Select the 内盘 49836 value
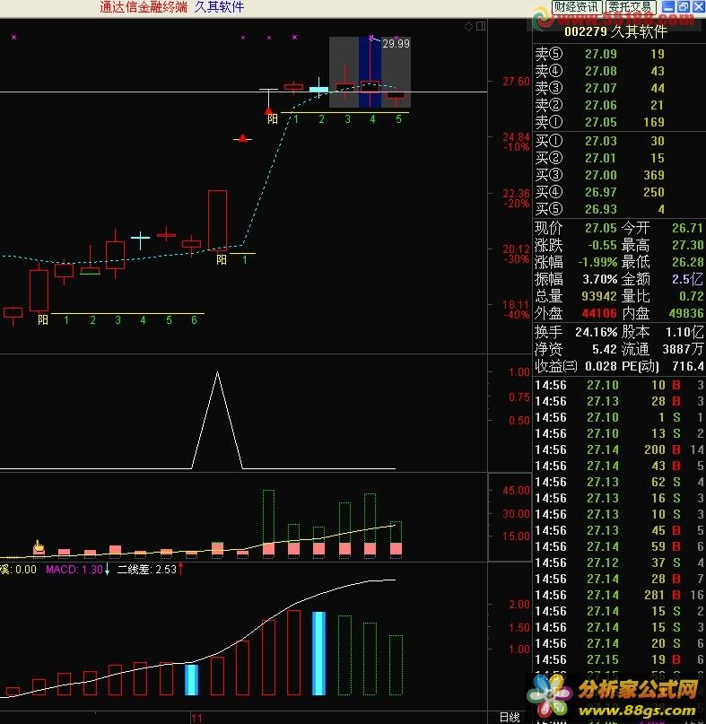Image resolution: width=706 pixels, height=724 pixels. click(686, 313)
